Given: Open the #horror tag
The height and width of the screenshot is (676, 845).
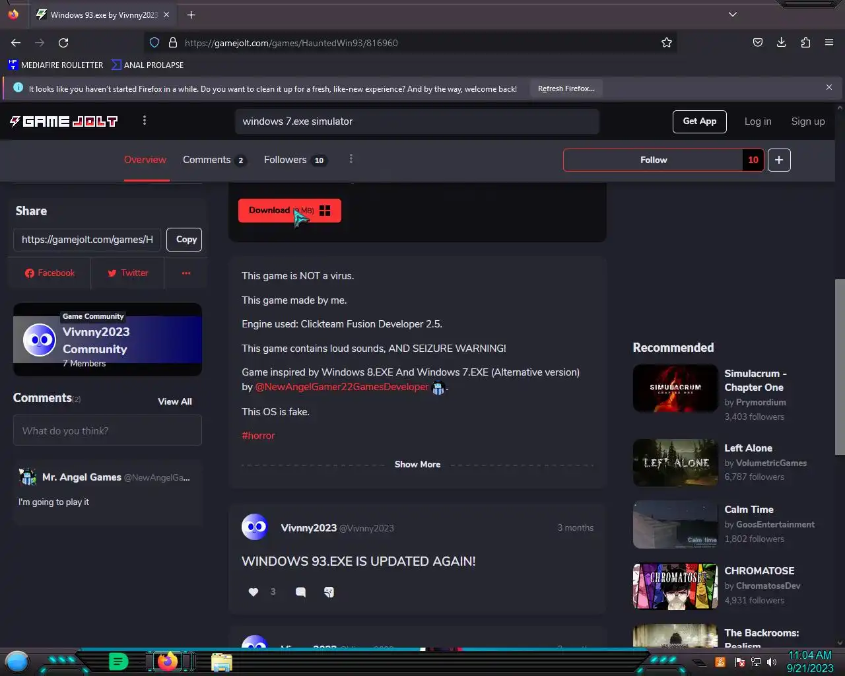Looking at the screenshot, I should pyautogui.click(x=258, y=436).
